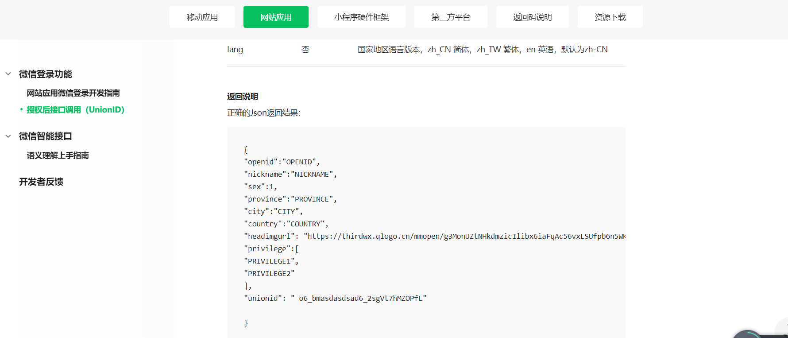Collapse the 微信登录功能 section chevron
This screenshot has width=788, height=338.
tap(8, 74)
